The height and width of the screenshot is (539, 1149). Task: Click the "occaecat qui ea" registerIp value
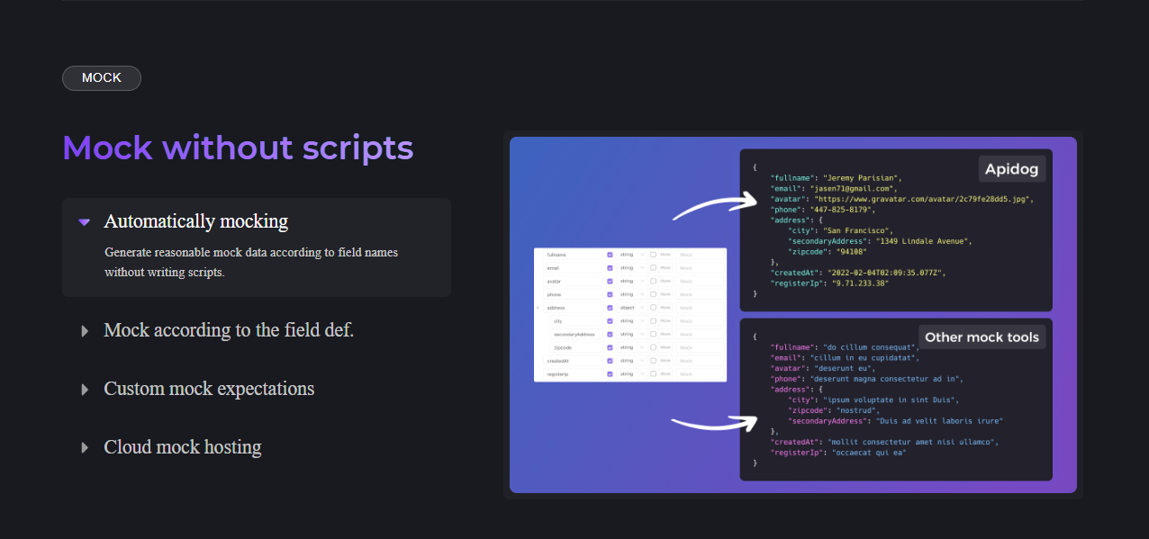pyautogui.click(x=869, y=453)
